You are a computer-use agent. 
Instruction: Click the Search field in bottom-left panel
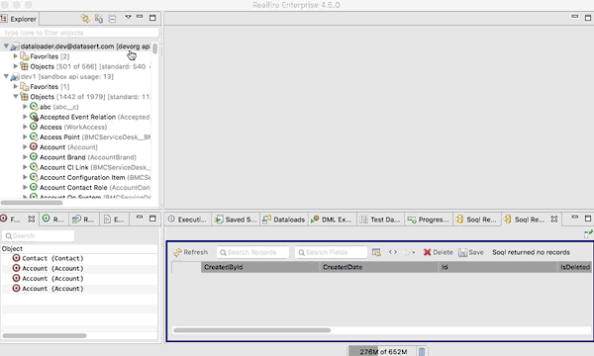coord(39,235)
